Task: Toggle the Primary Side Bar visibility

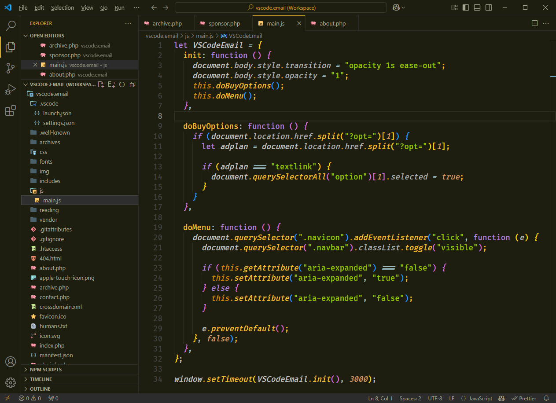Action: (467, 7)
